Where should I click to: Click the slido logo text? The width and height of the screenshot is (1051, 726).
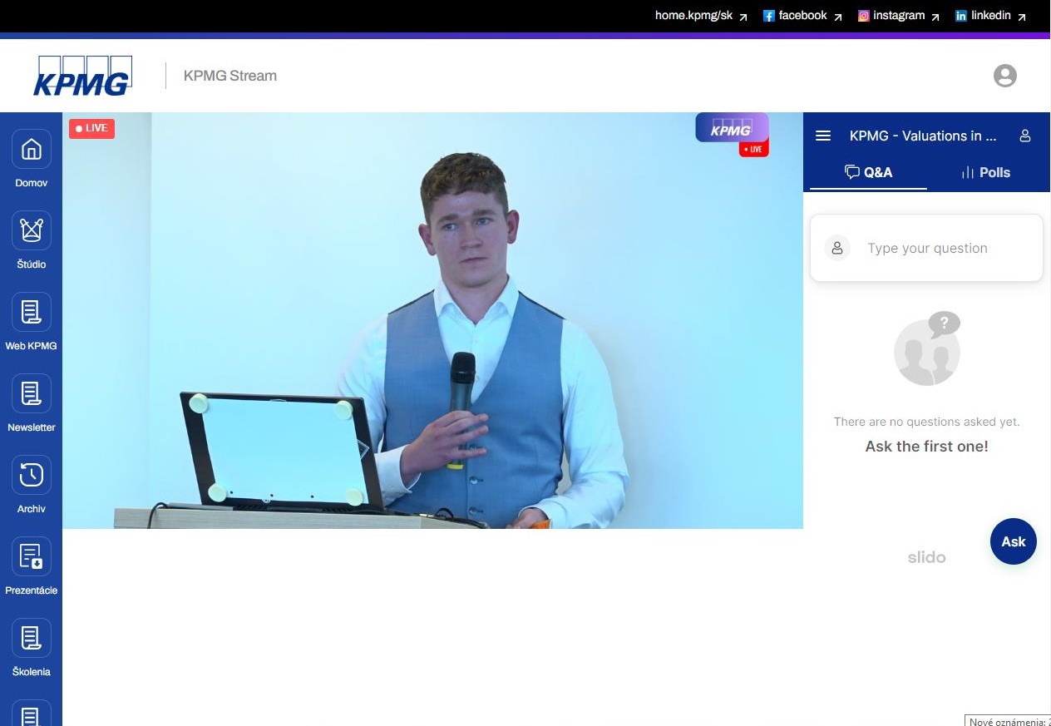click(x=926, y=557)
